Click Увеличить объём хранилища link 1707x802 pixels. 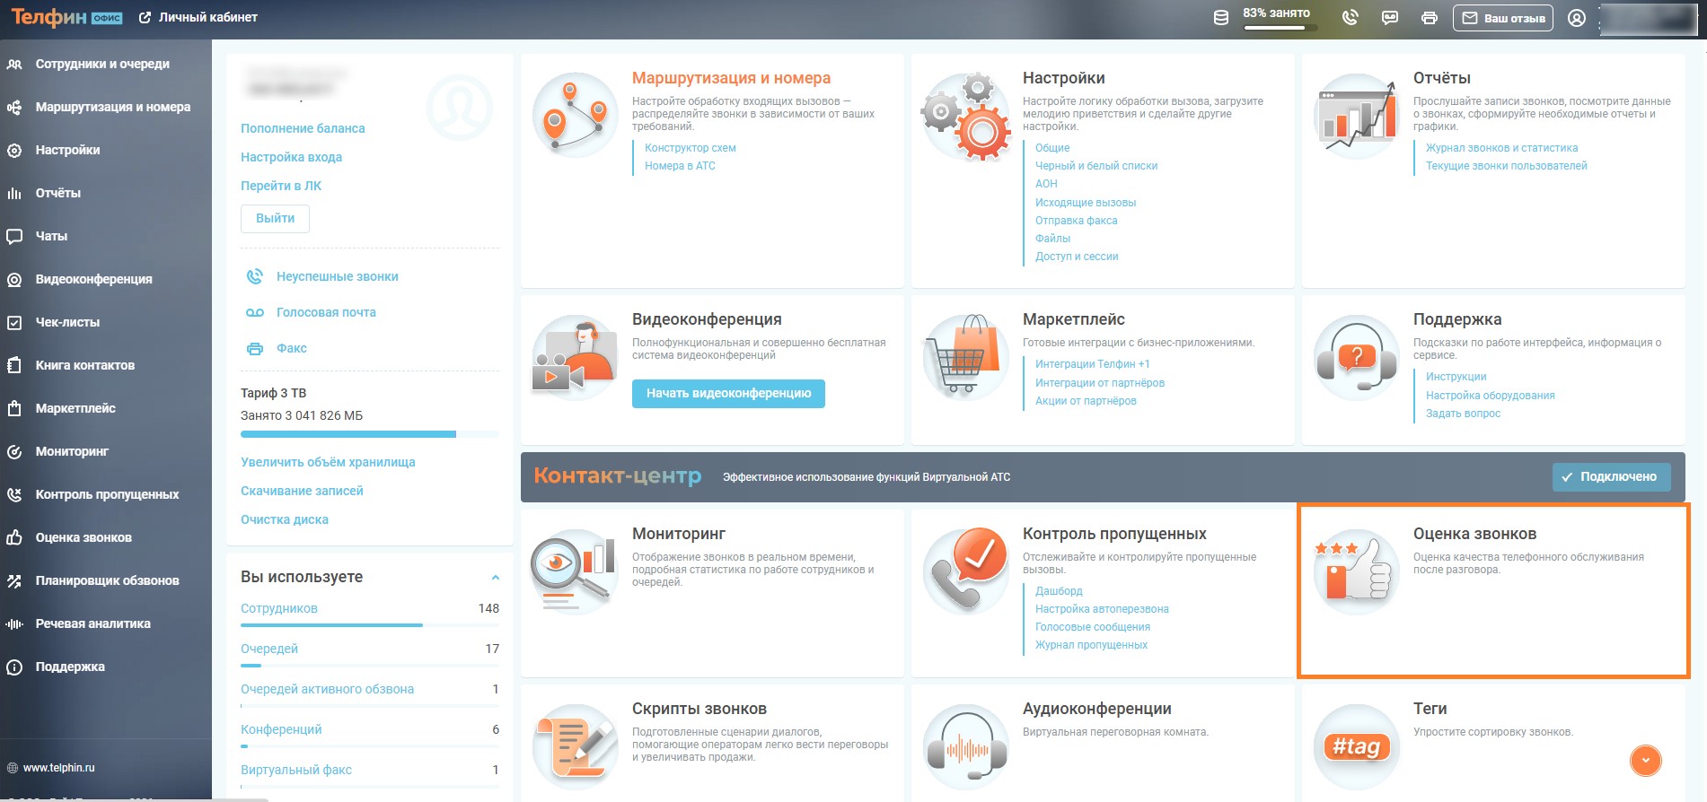coord(328,462)
